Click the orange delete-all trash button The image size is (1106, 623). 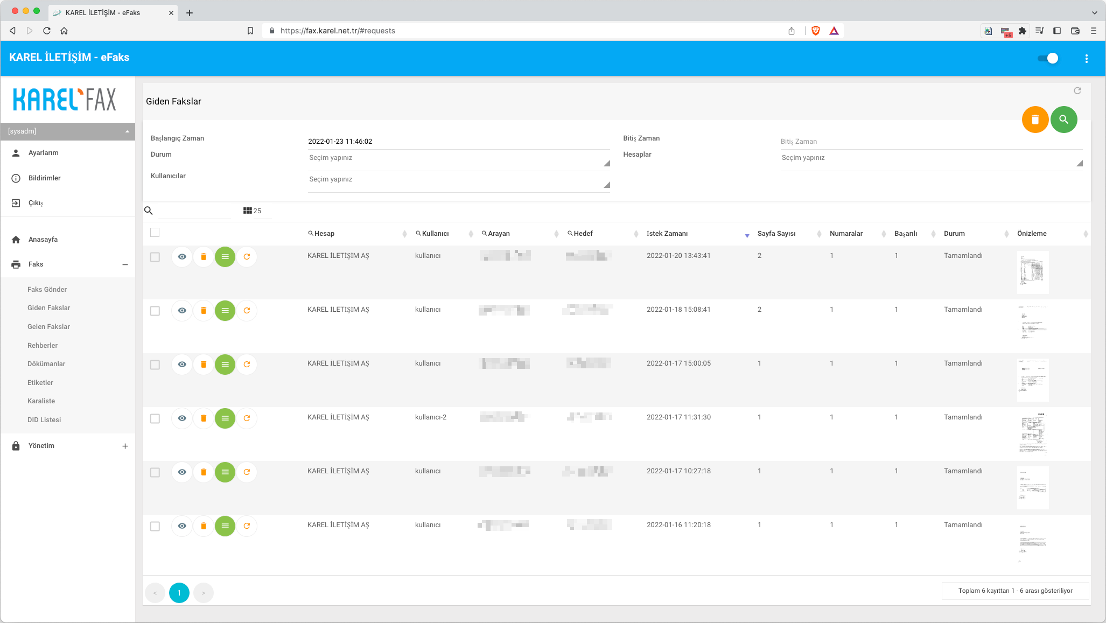pos(1034,120)
